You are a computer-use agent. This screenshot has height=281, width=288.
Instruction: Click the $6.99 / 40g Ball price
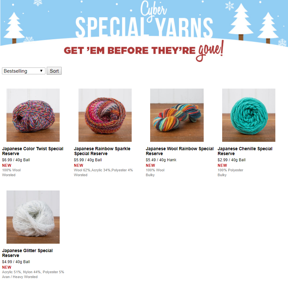tap(16, 160)
